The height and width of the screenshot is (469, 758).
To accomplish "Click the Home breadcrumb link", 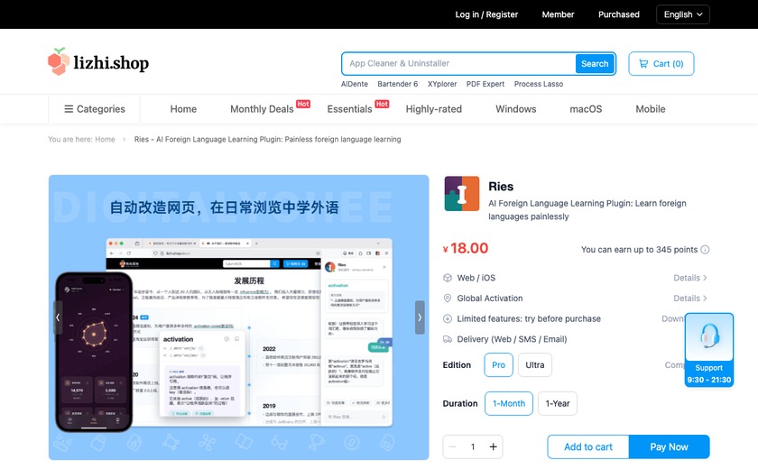I will [x=105, y=139].
